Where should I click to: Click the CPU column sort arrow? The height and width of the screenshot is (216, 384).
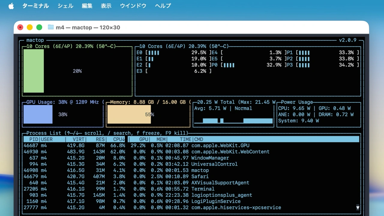123,139
